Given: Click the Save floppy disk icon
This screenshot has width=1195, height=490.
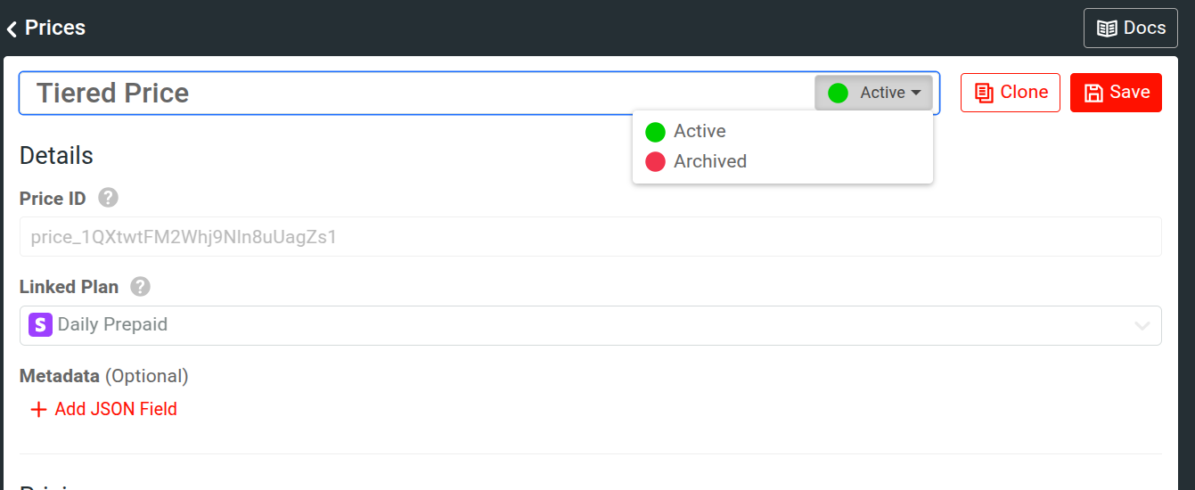Looking at the screenshot, I should pos(1093,93).
